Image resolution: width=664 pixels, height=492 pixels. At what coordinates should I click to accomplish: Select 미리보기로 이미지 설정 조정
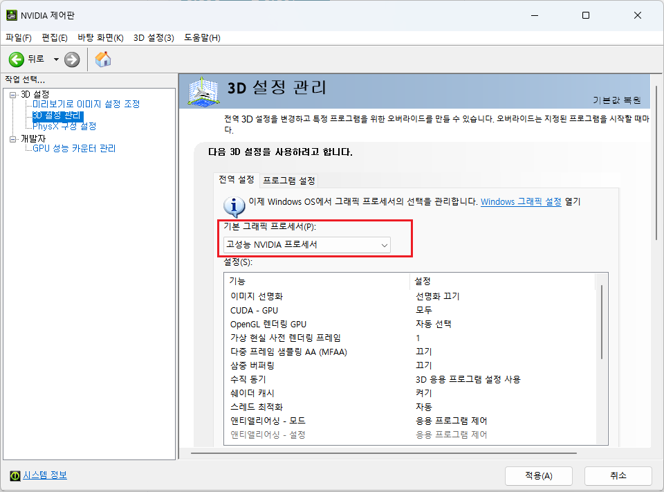(86, 104)
